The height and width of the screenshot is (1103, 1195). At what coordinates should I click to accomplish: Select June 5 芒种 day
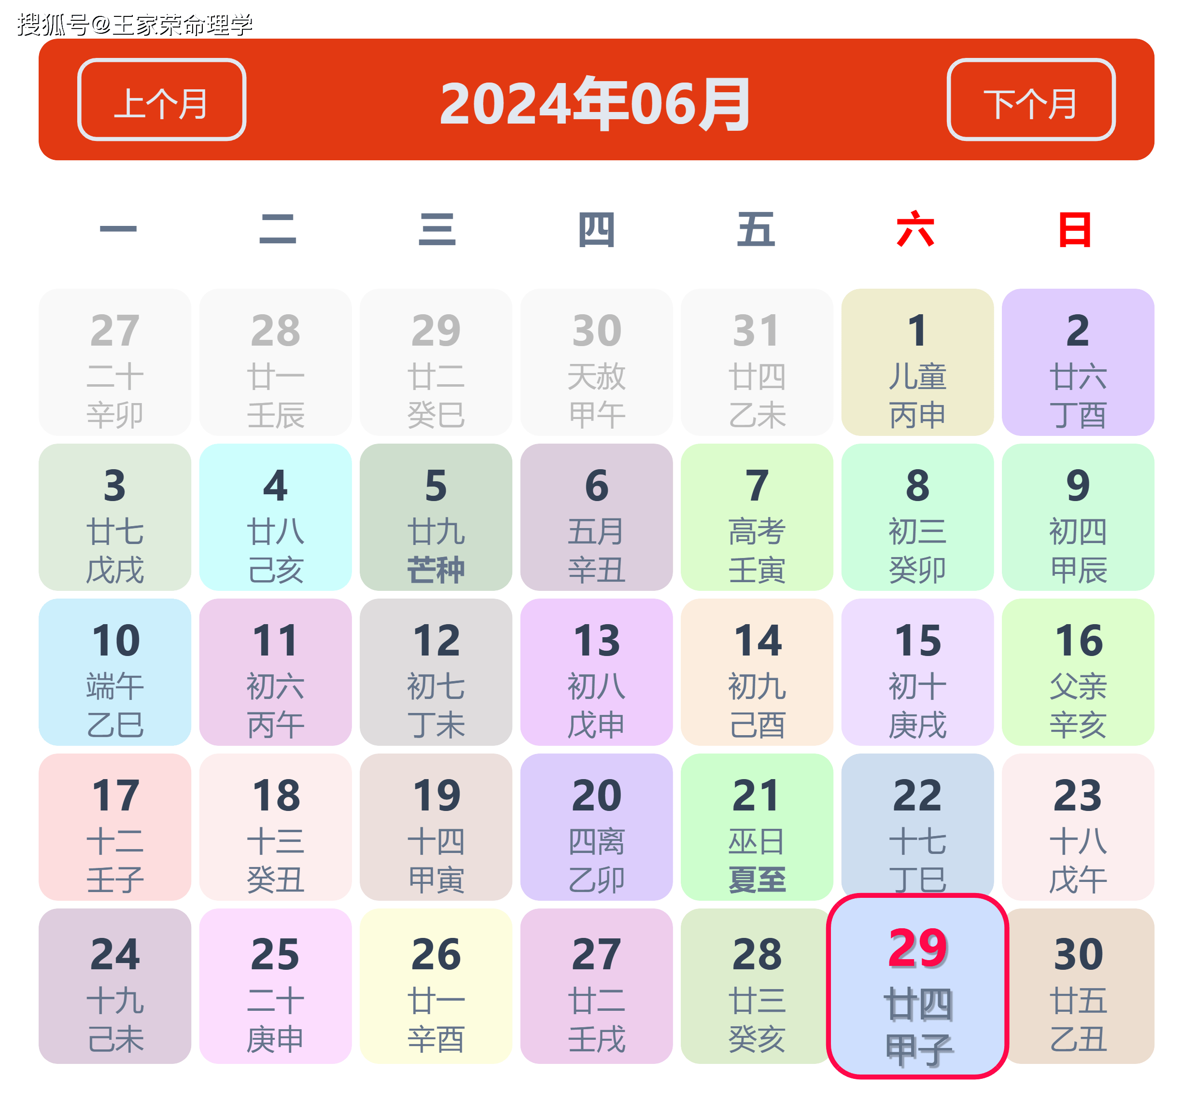click(436, 517)
